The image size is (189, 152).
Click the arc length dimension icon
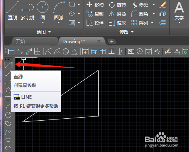coord(29,51)
